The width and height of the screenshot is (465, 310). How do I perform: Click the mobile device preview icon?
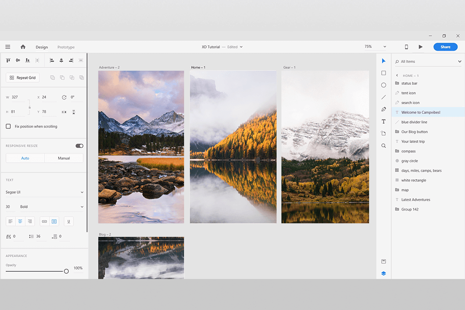click(x=406, y=47)
